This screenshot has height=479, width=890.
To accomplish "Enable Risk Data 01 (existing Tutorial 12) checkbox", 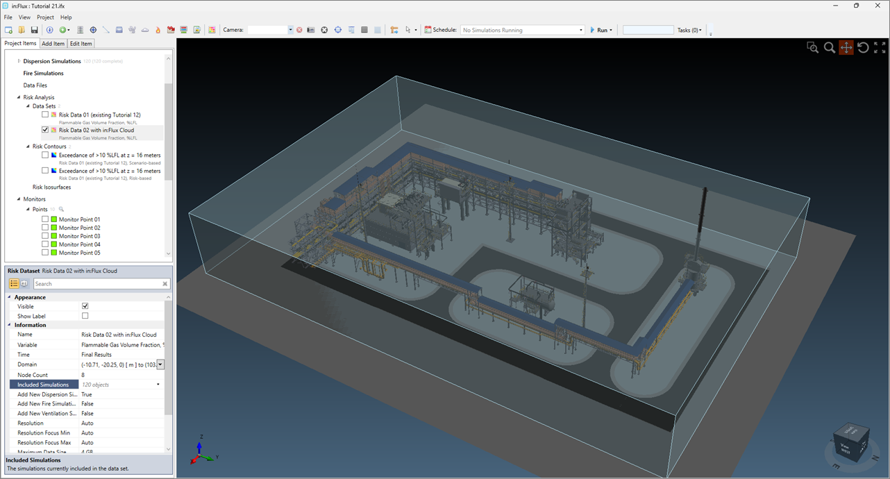I will (45, 115).
